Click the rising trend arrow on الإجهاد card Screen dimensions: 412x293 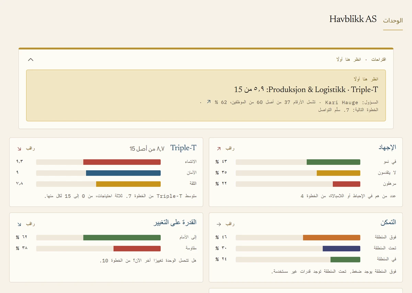point(218,149)
